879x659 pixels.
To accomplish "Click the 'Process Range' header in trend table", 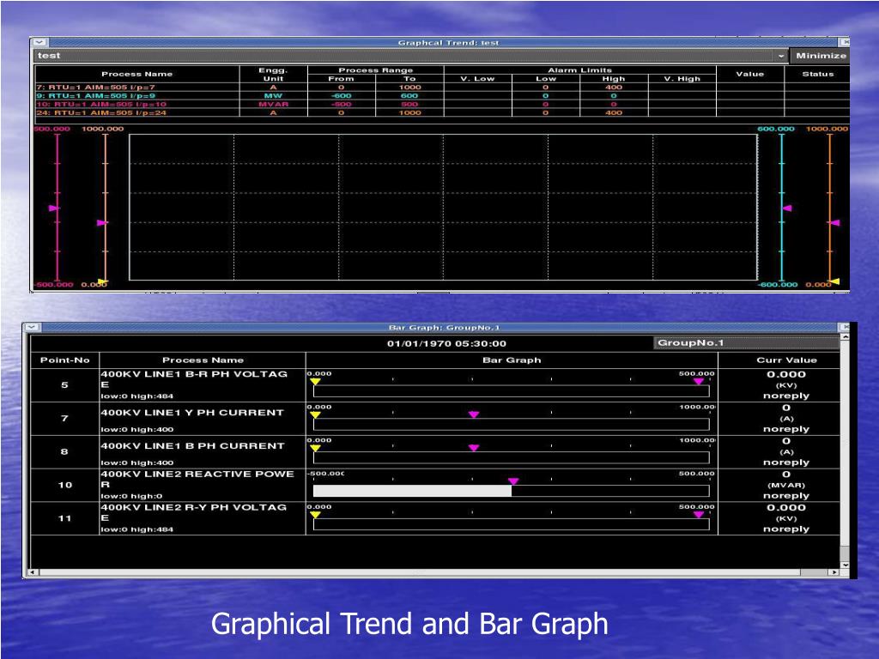I will 376,70.
